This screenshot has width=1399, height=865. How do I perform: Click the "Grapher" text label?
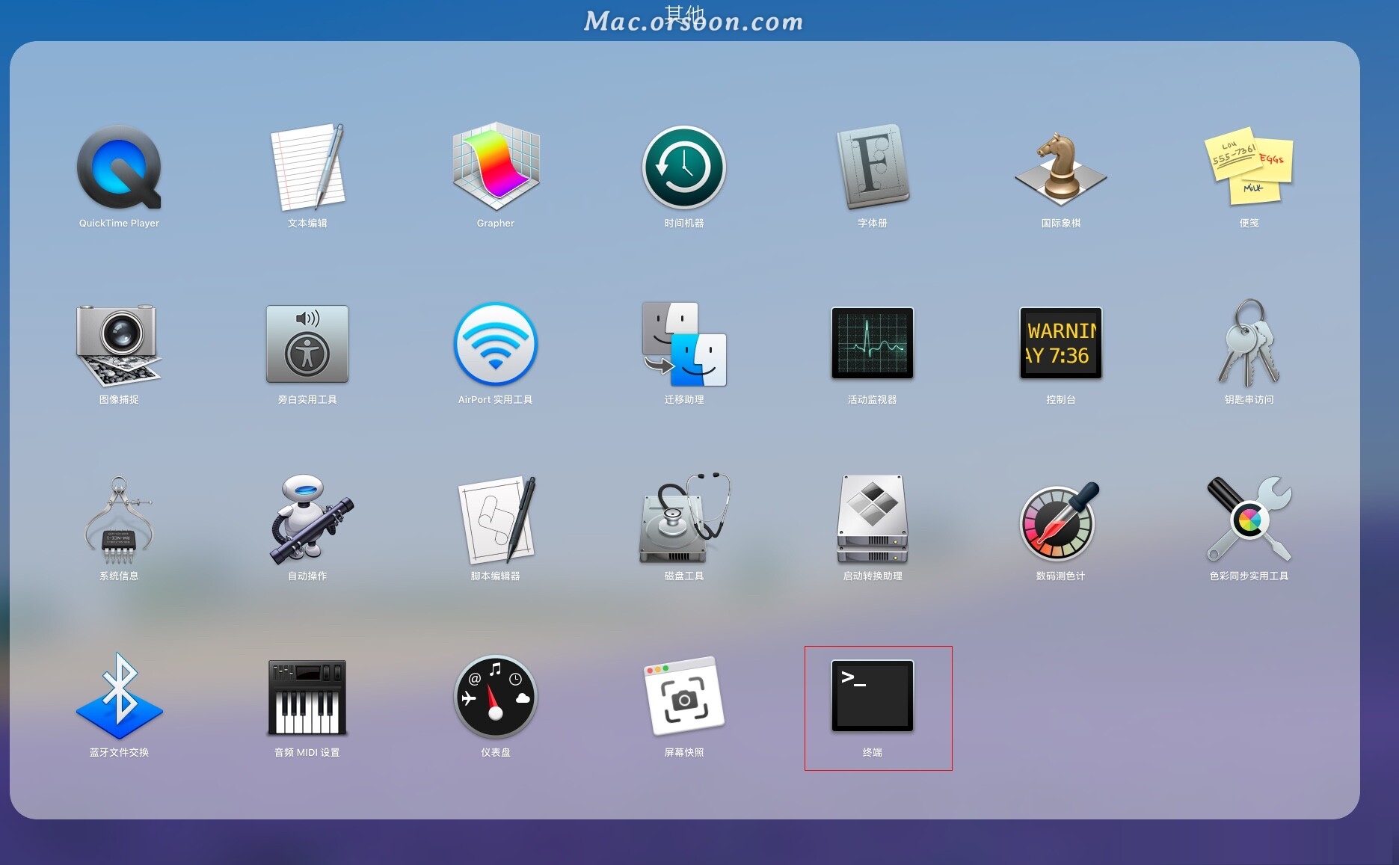(496, 223)
